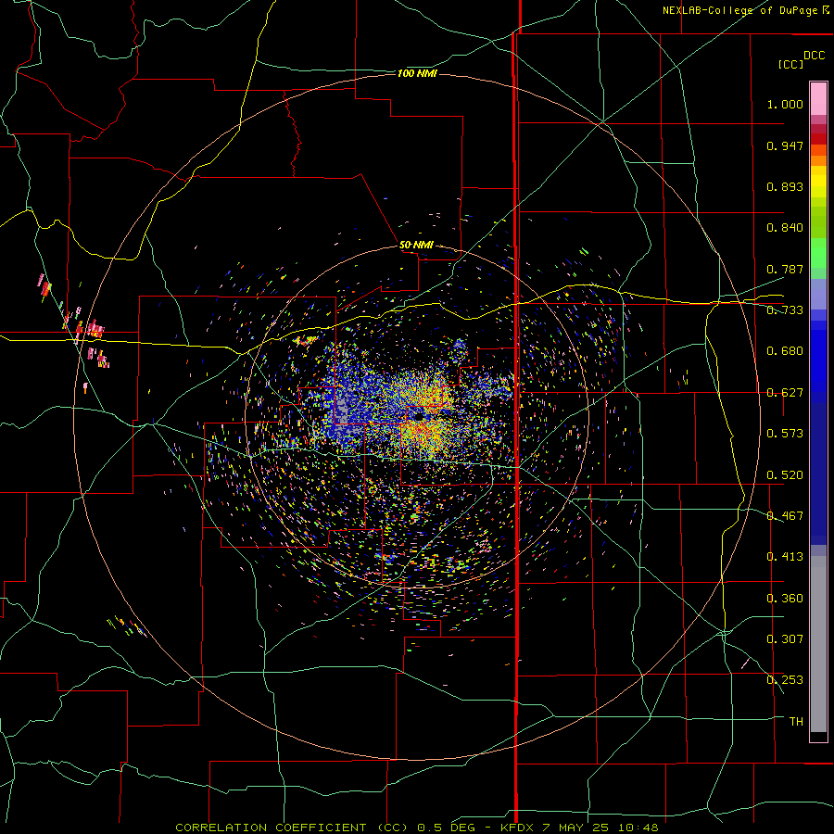Click the DCC label above the color bar
The image size is (834, 834).
815,56
